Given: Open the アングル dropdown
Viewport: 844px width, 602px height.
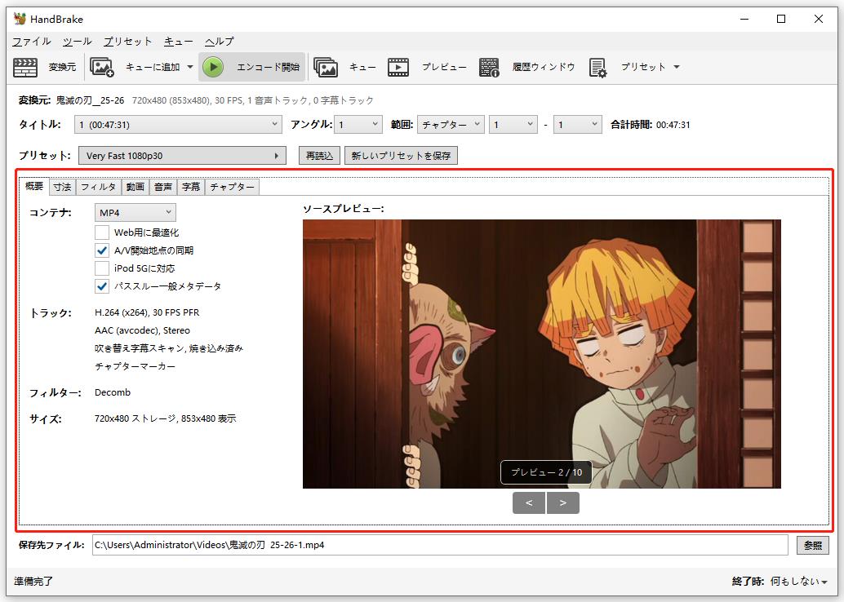Looking at the screenshot, I should (358, 125).
